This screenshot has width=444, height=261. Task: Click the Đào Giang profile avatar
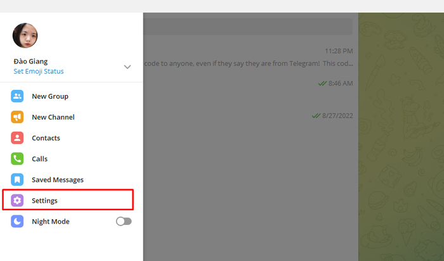point(25,35)
